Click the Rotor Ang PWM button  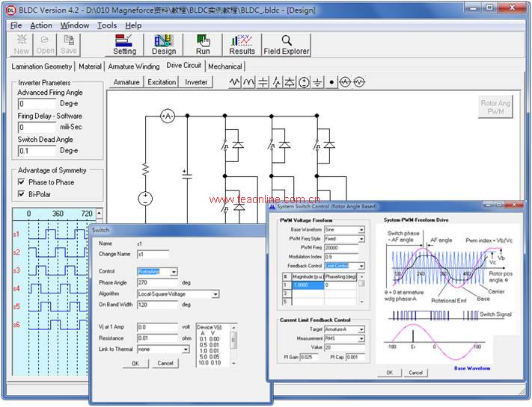click(x=495, y=108)
